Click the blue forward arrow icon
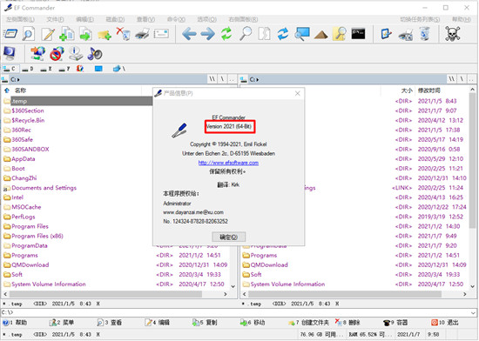The image size is (479, 341). (208, 34)
